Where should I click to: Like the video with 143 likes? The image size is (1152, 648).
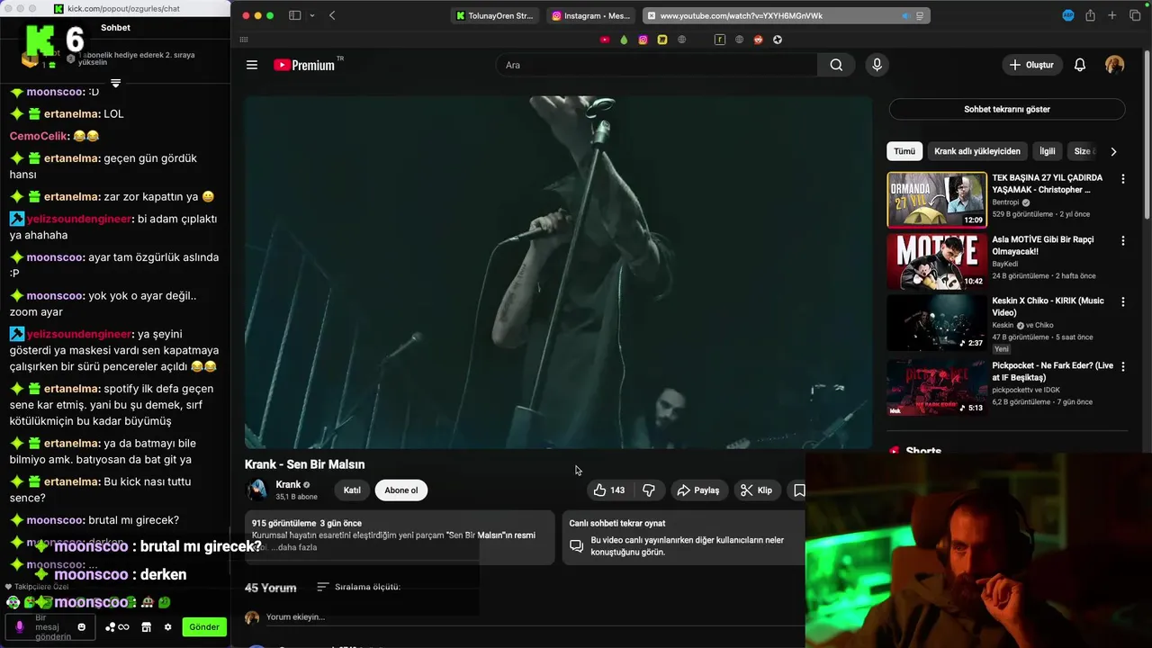point(609,490)
